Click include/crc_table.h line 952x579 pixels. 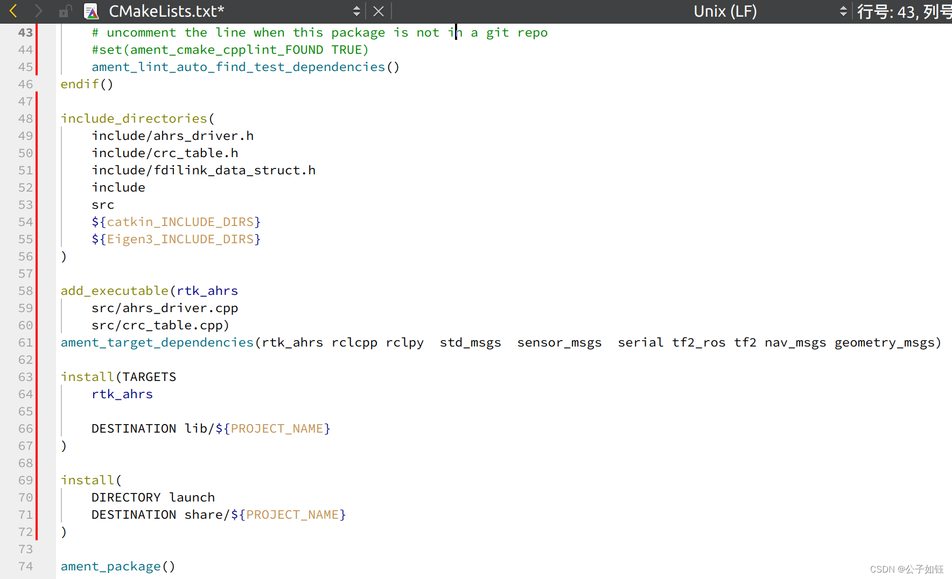click(165, 153)
